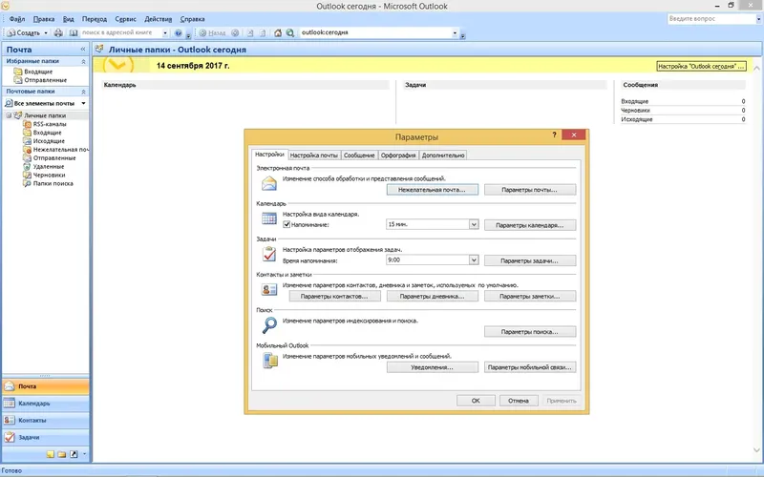Screen dimensions: 764x477
Task: Click the Удаленные folder icon
Action: [28, 166]
